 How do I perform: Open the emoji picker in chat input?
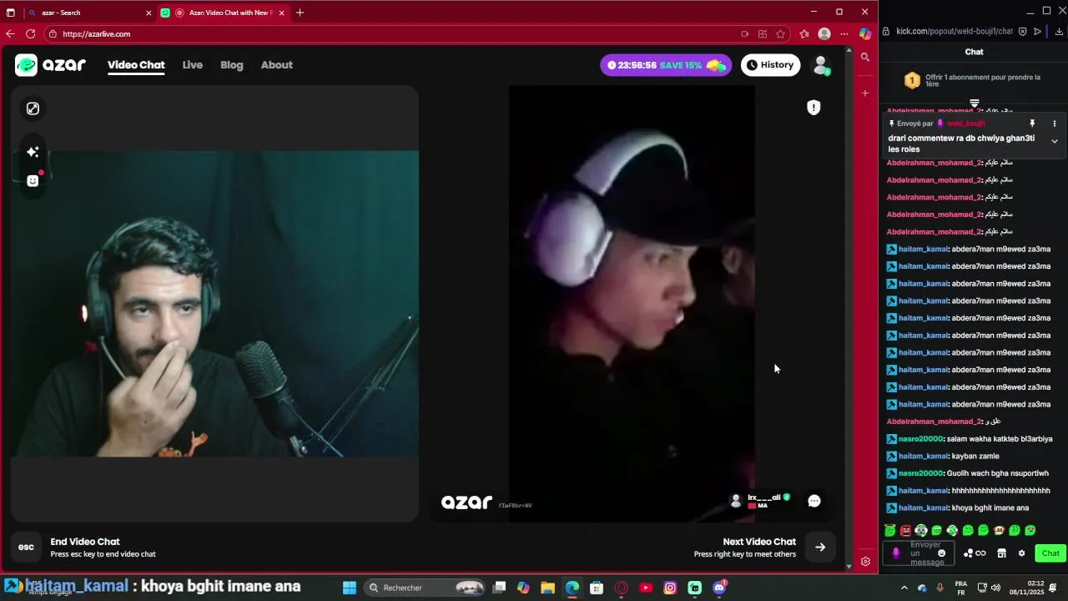coord(942,553)
